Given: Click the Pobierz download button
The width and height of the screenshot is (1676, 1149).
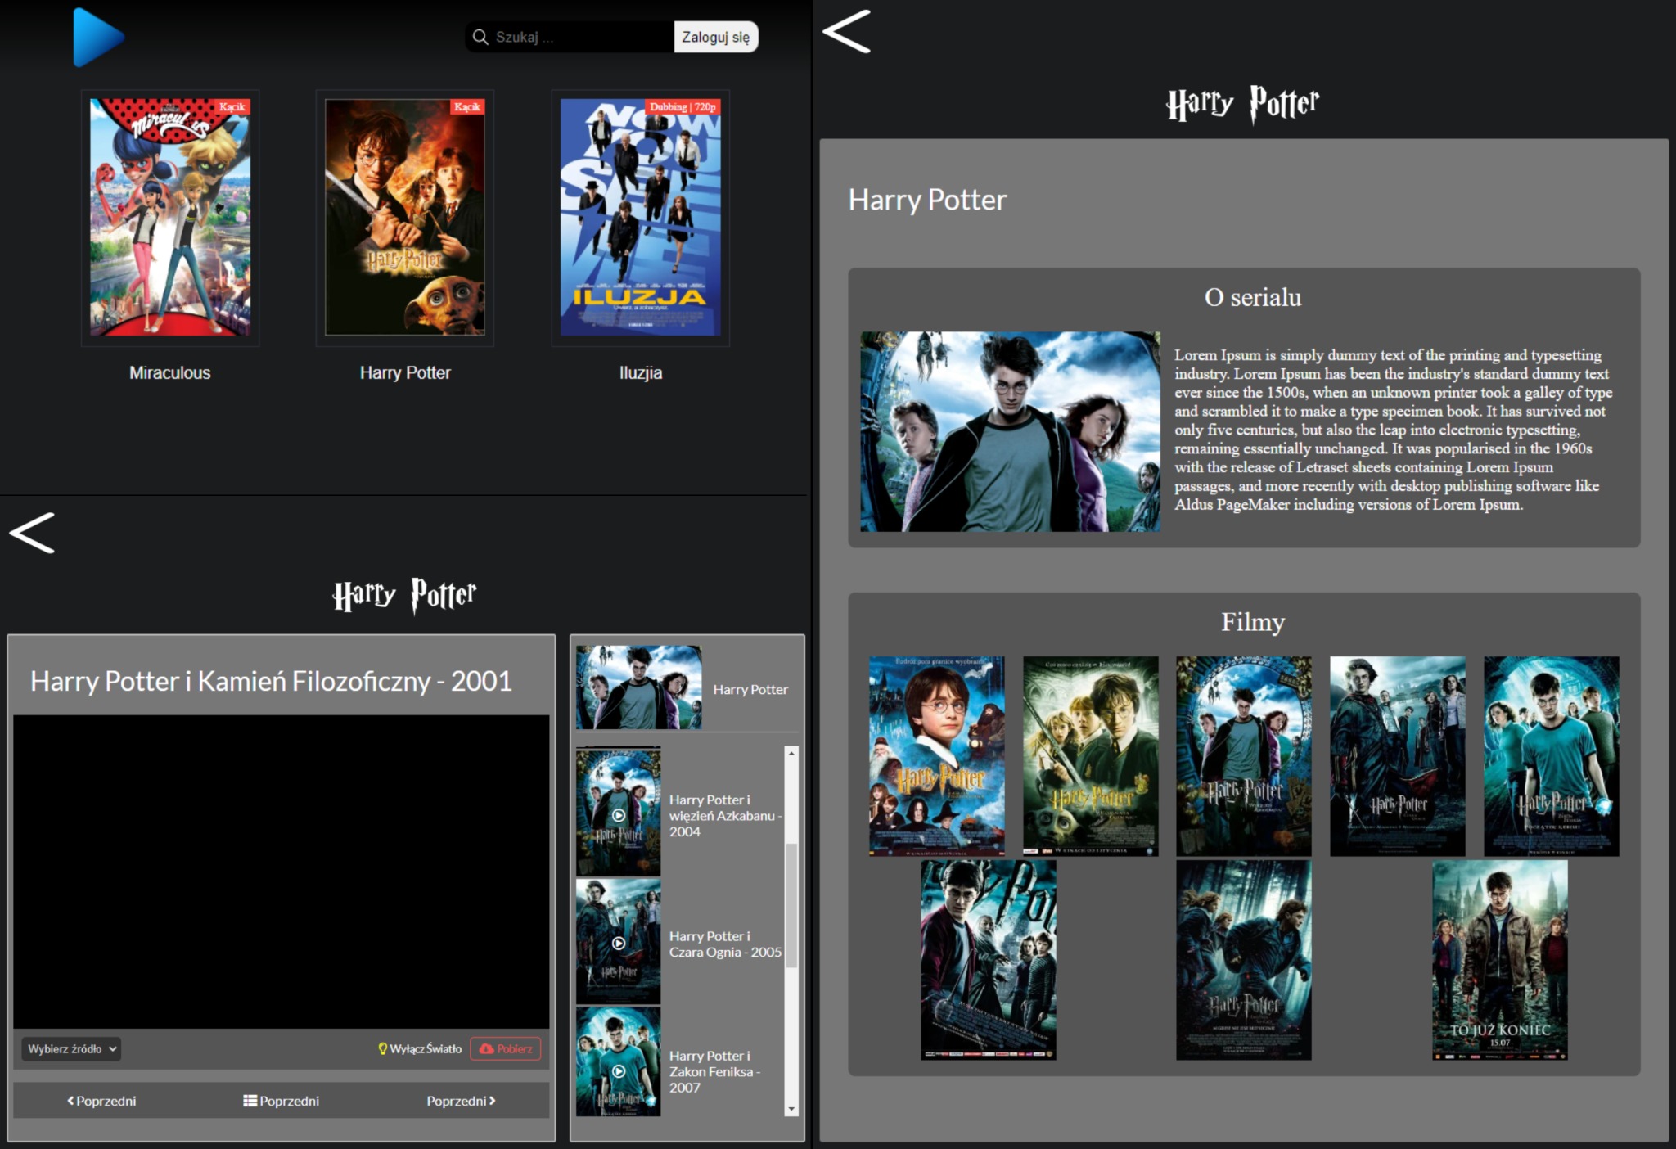Looking at the screenshot, I should (506, 1048).
